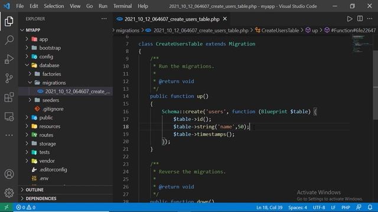Open the Run menu
The height and width of the screenshot is (212, 378).
tap(103, 6)
